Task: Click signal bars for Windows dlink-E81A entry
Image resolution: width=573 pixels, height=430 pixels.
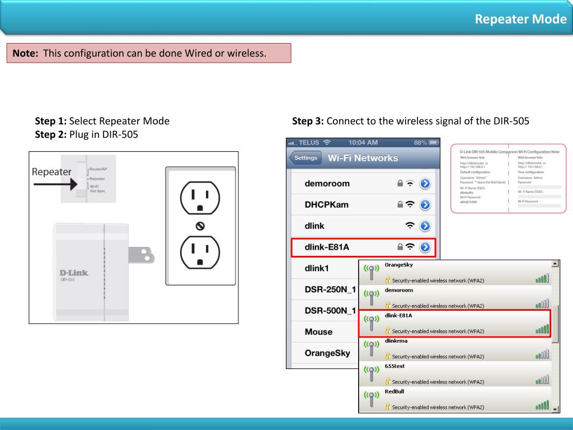Action: coord(542,329)
